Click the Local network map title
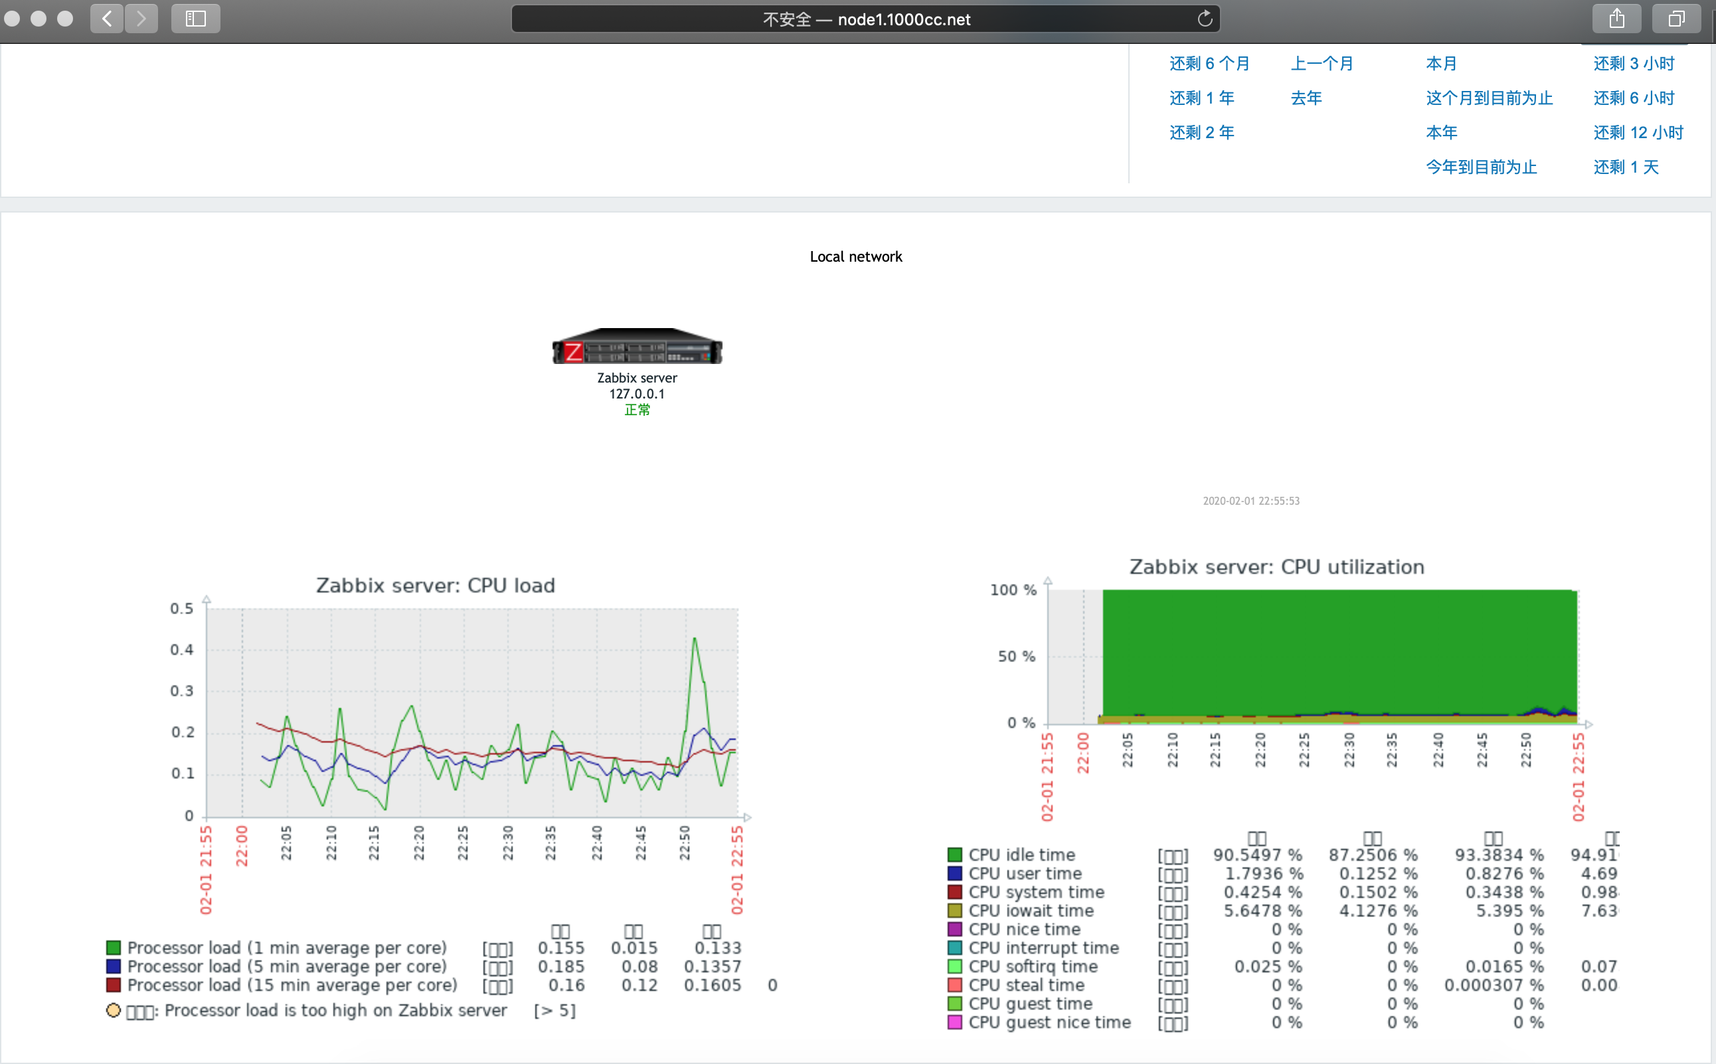 point(855,257)
